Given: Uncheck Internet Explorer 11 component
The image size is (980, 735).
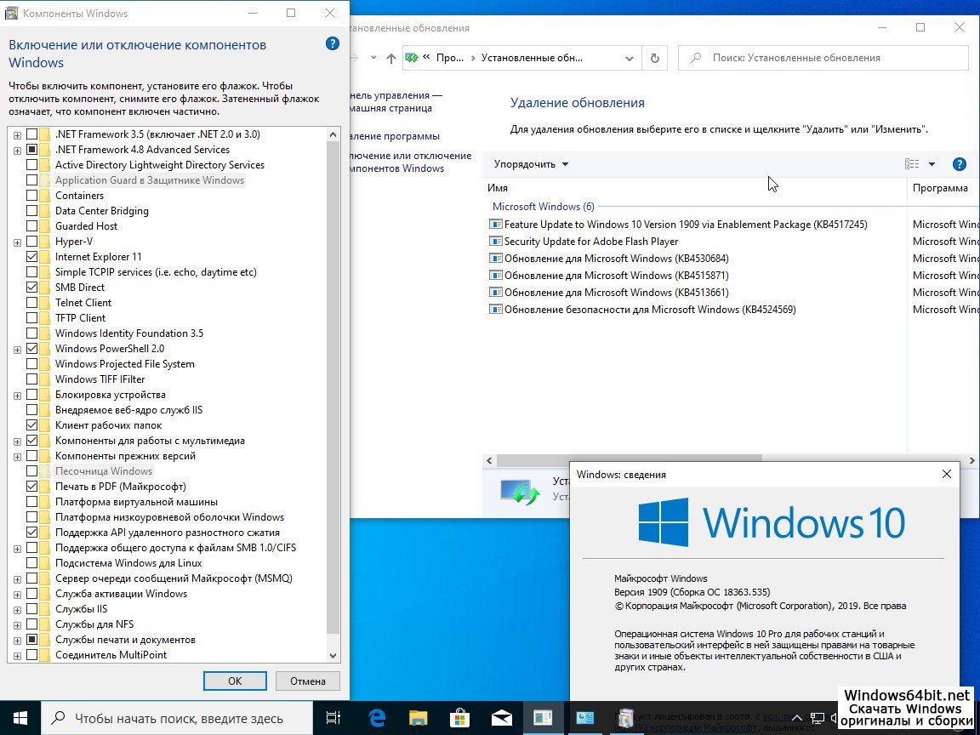Looking at the screenshot, I should [32, 257].
